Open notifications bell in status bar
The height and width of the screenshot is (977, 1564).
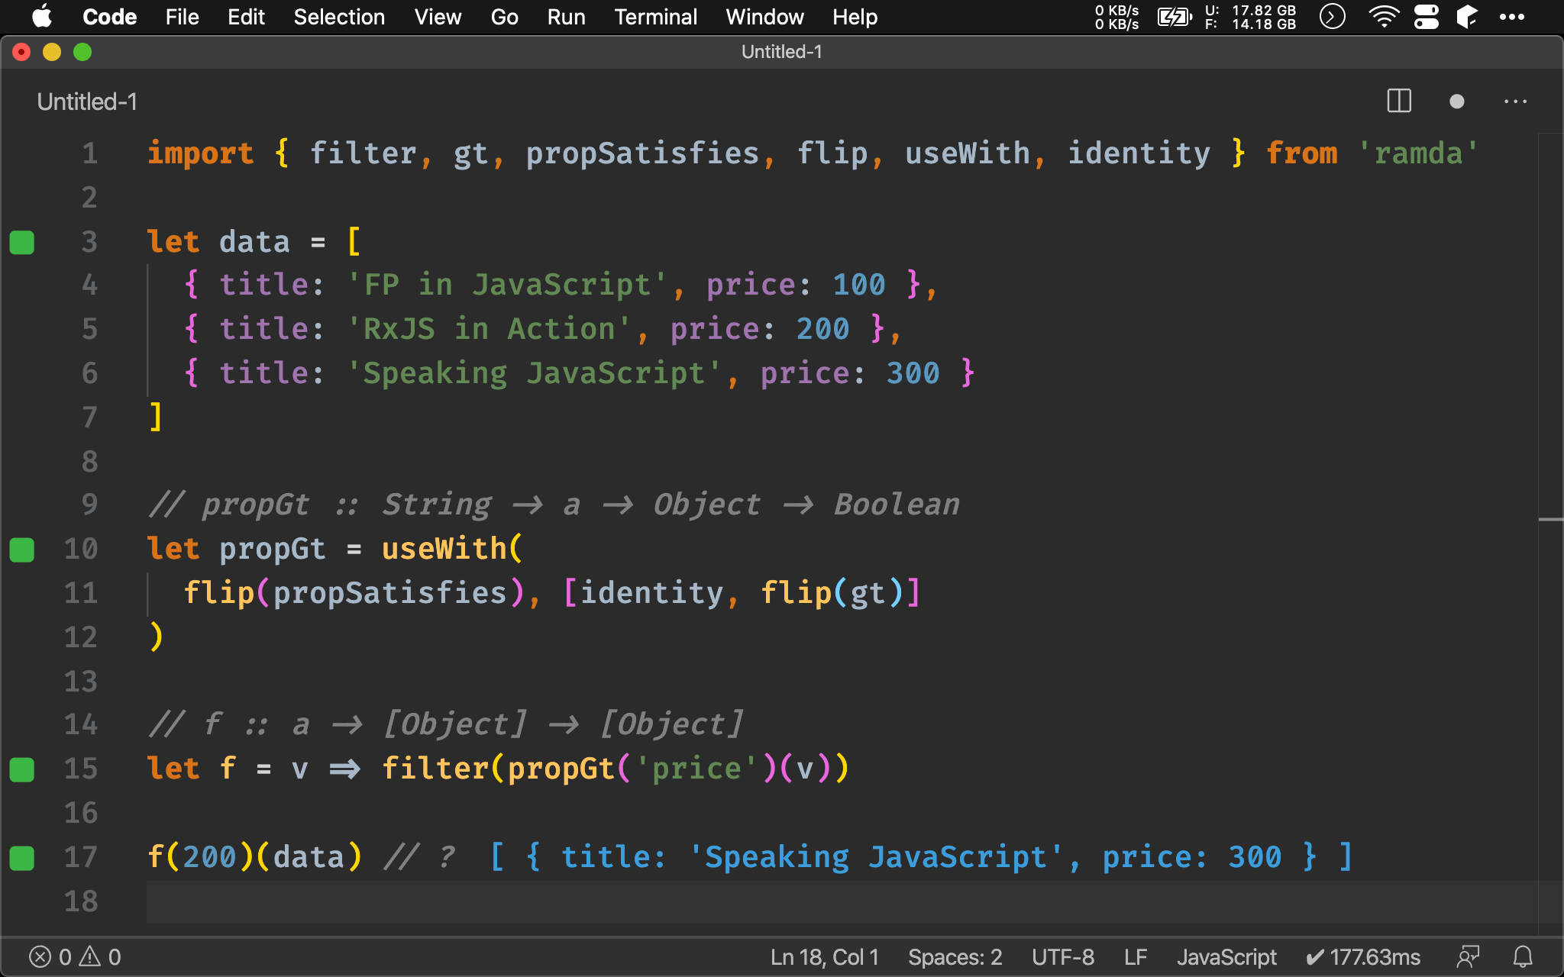(1523, 957)
